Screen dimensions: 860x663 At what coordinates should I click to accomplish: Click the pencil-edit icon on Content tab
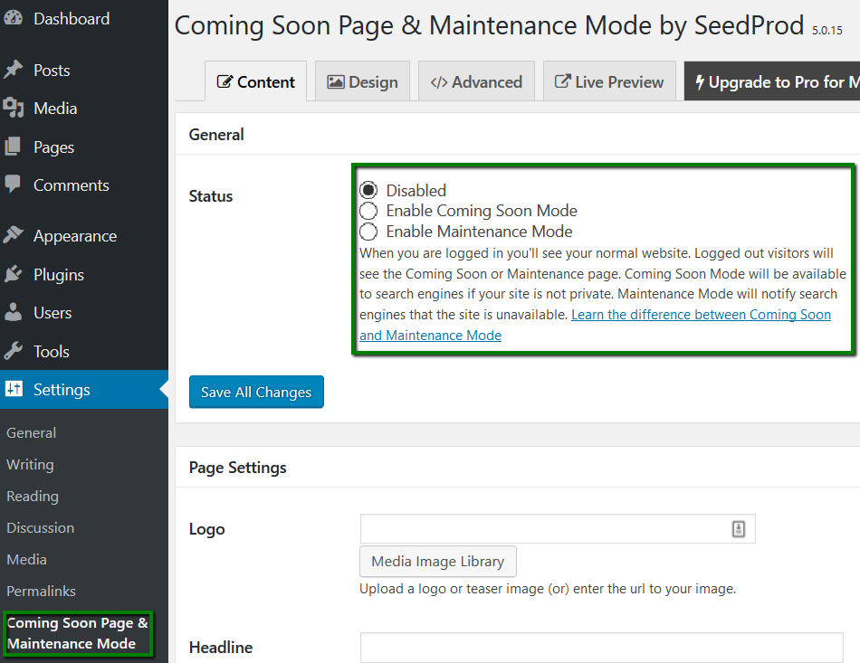point(225,81)
